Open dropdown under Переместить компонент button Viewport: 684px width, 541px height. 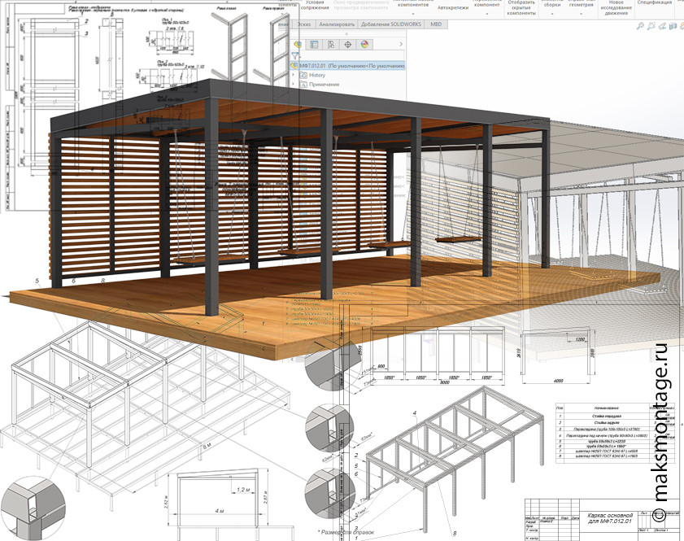pos(487,13)
